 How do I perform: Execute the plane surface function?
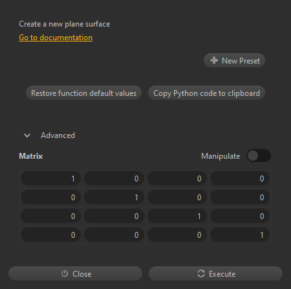click(215, 273)
